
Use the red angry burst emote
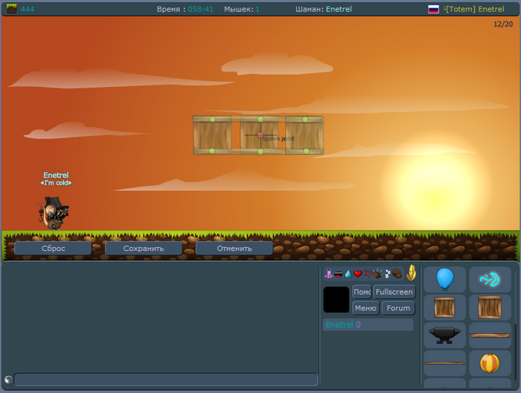367,273
